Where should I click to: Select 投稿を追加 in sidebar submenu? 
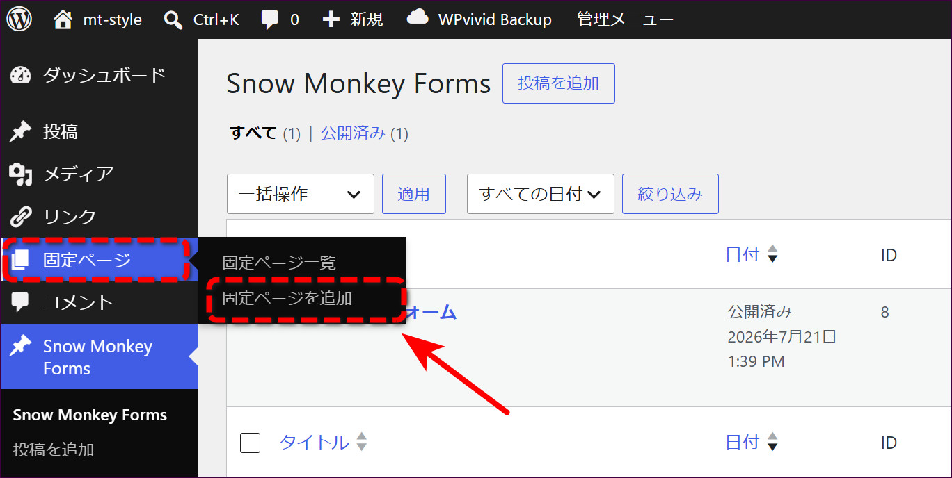[x=54, y=450]
